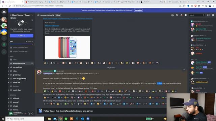Open Outlook from the taskbar
This screenshot has width=216, height=121.
(82, 119)
